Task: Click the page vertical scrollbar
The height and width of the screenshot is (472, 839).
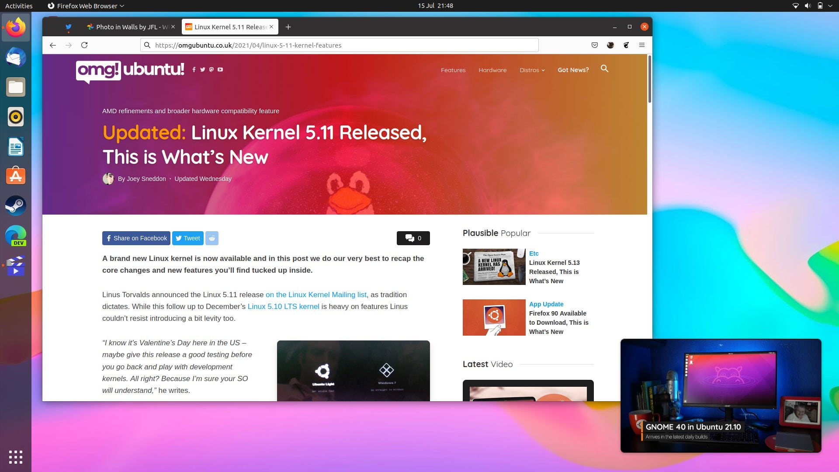Action: pos(650,79)
